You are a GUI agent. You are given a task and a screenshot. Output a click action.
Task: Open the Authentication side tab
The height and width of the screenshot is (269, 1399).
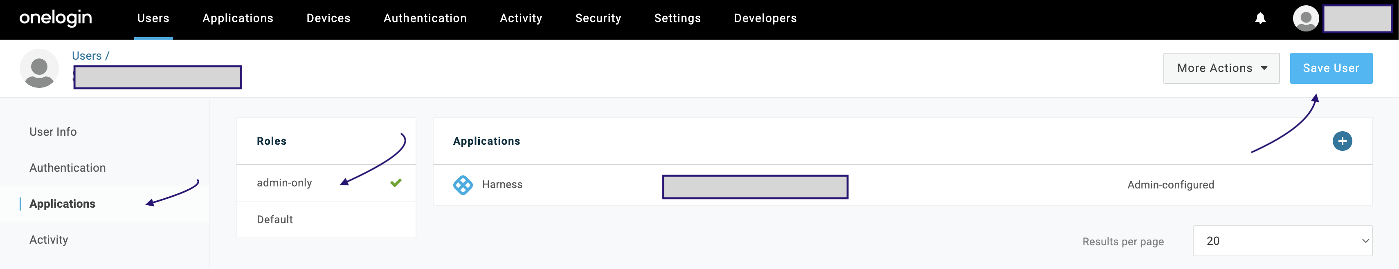67,168
